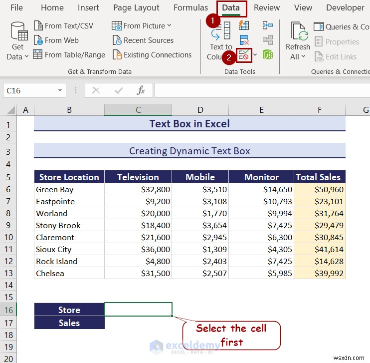Image resolution: width=370 pixels, height=363 pixels.
Task: Switch to the View tab
Action: tap(303, 7)
